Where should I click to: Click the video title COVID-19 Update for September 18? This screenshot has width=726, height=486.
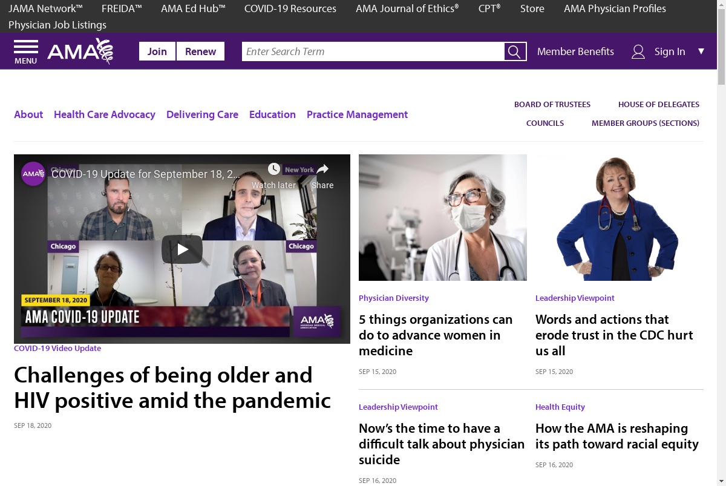point(145,174)
